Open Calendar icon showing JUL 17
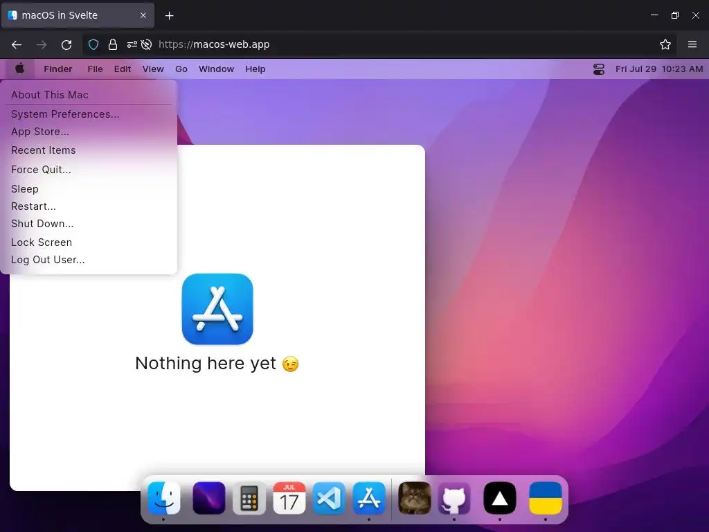The image size is (709, 532). pos(289,498)
